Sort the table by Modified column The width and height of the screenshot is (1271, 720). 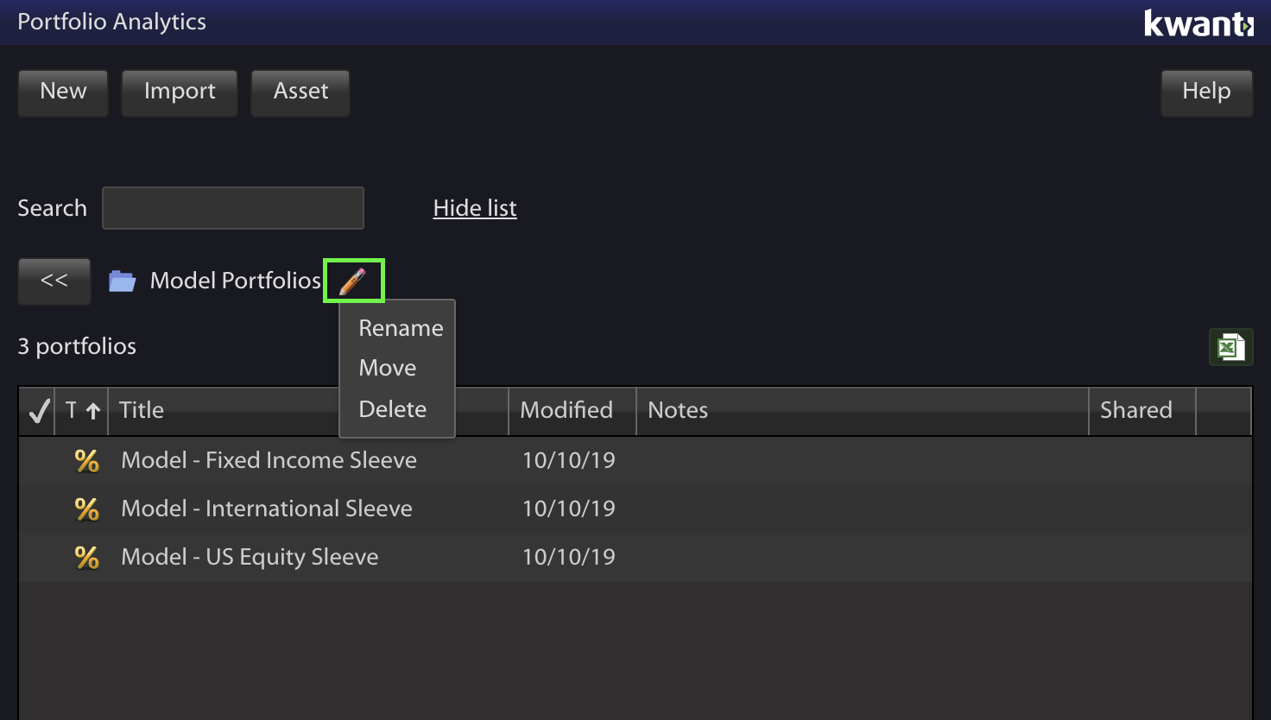click(x=566, y=410)
